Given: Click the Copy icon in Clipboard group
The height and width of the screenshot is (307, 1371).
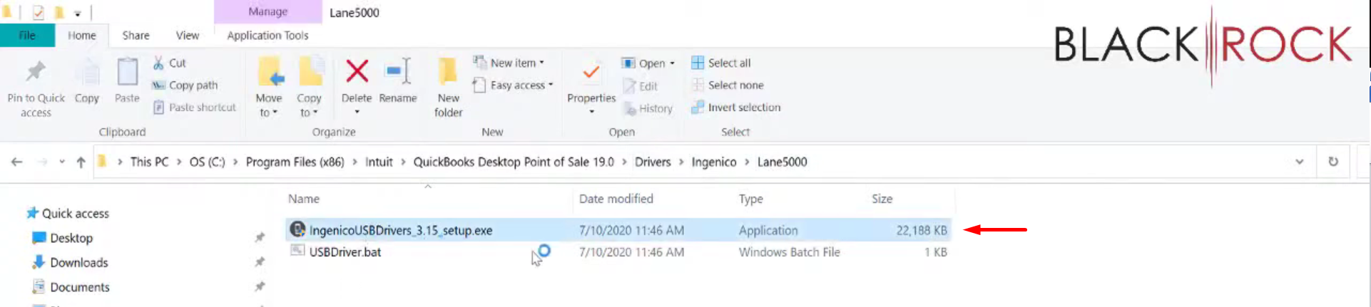Looking at the screenshot, I should pyautogui.click(x=87, y=72).
